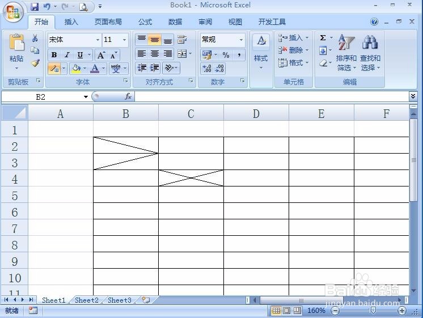Open 字体 dialog launcher
The height and width of the screenshot is (318, 423).
point(125,80)
